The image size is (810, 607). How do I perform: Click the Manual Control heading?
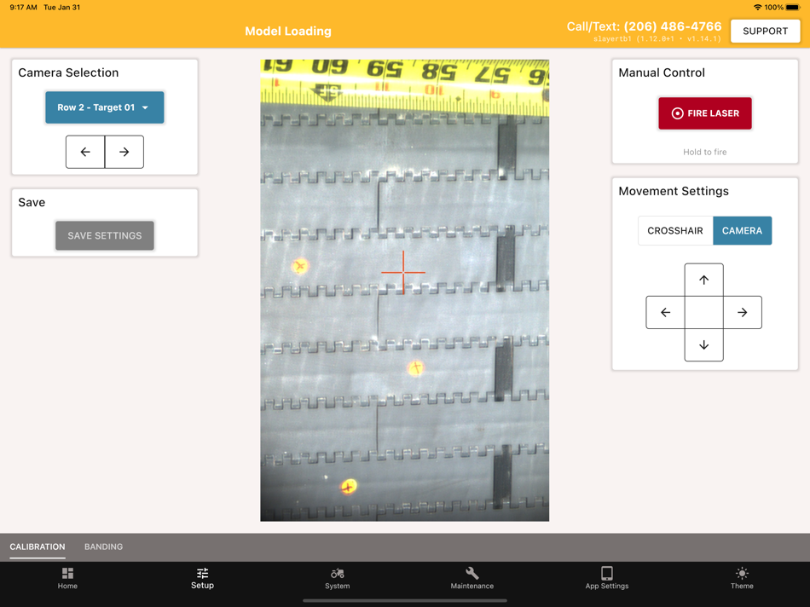662,72
